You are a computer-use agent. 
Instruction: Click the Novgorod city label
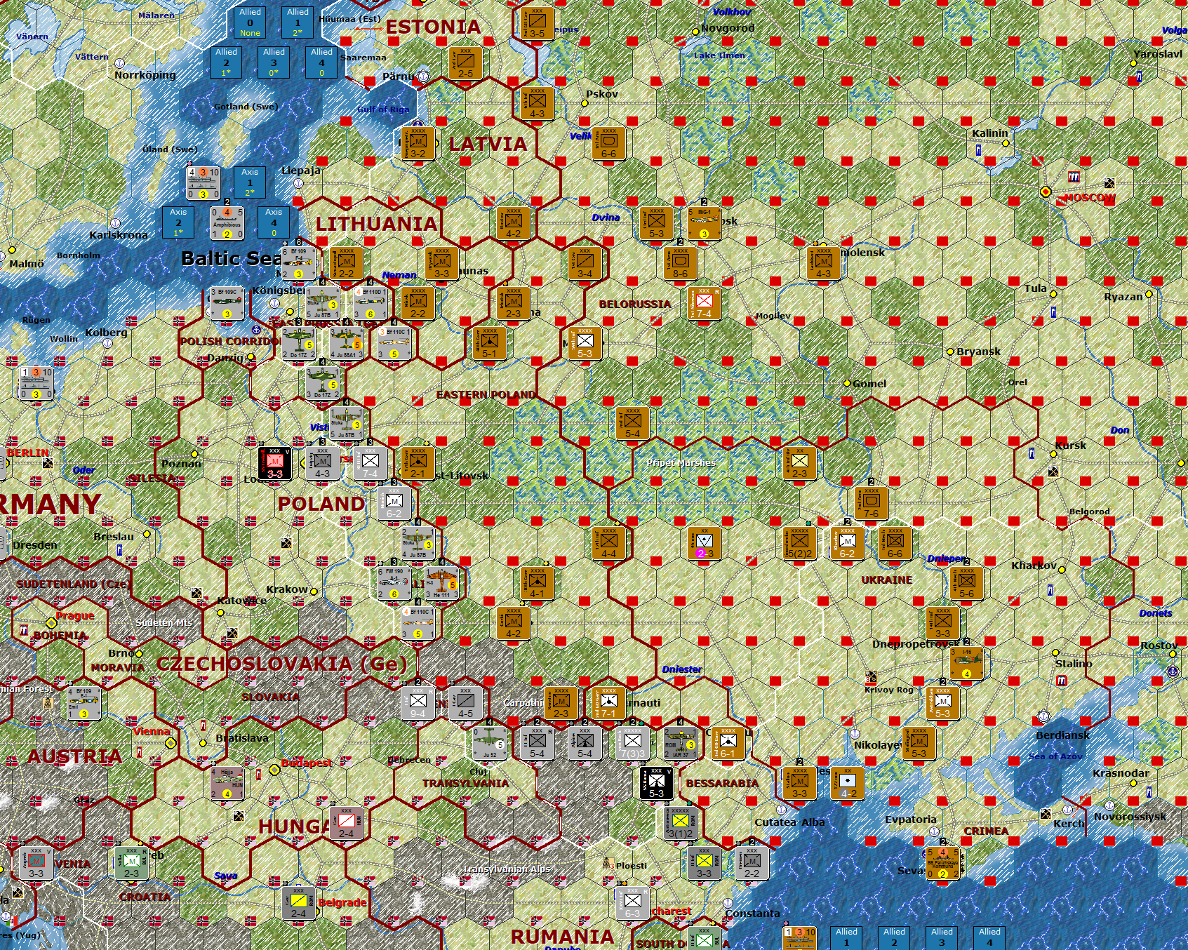(x=728, y=28)
